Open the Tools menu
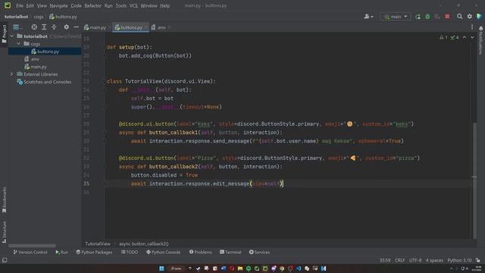 tap(121, 5)
